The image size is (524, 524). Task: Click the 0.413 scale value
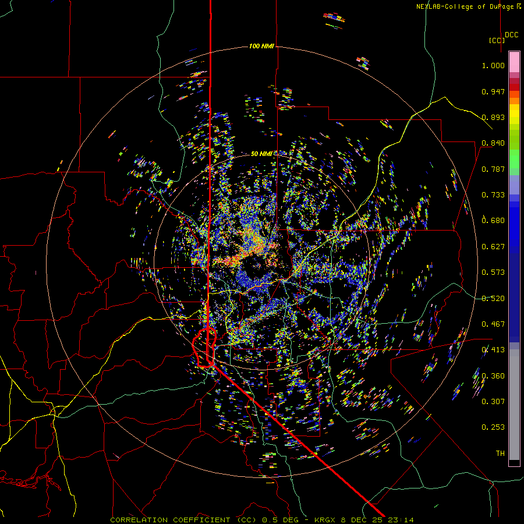(x=493, y=350)
